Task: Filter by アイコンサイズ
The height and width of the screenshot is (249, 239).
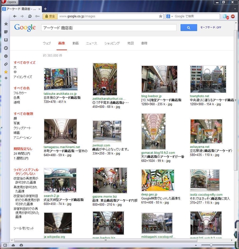Action: coord(22,77)
